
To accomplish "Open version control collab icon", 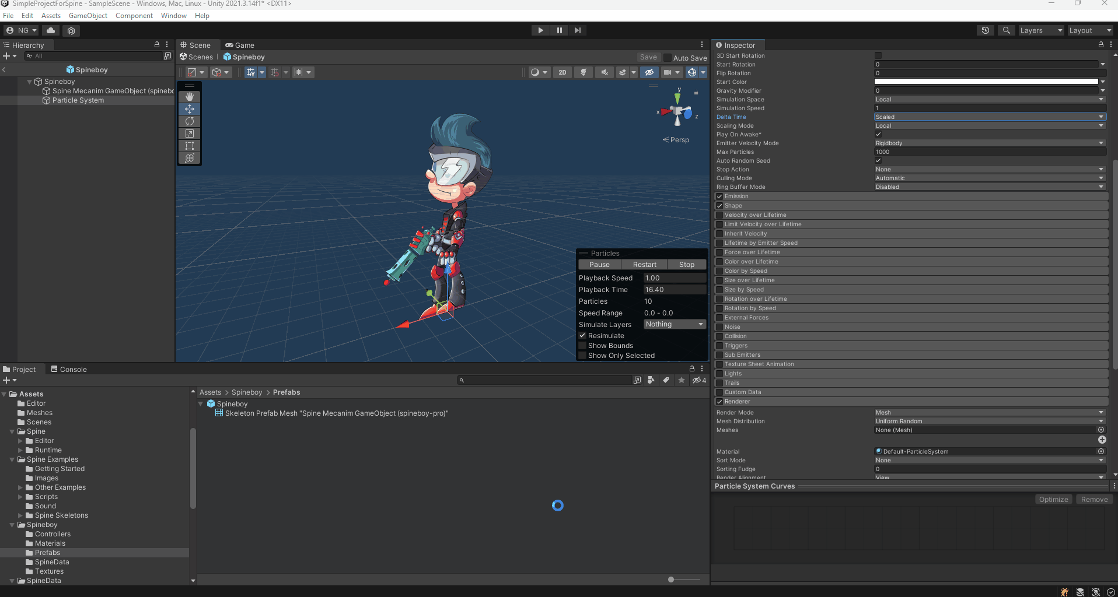I will [71, 30].
